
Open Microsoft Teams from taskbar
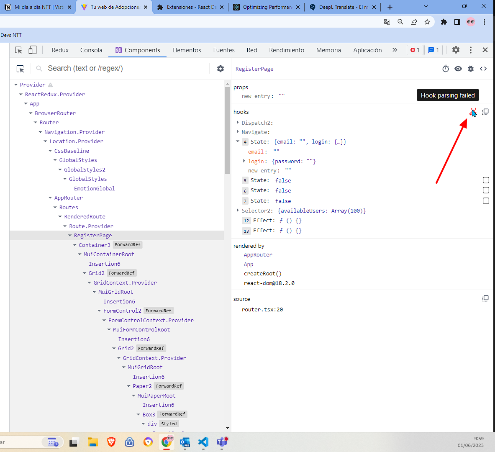pyautogui.click(x=222, y=442)
